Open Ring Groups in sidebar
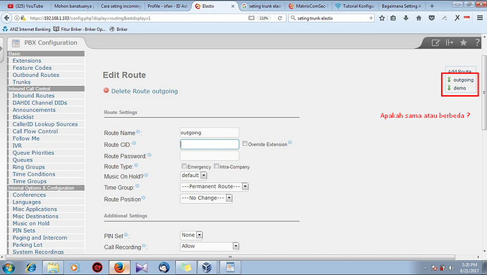The image size is (487, 275). 28,167
